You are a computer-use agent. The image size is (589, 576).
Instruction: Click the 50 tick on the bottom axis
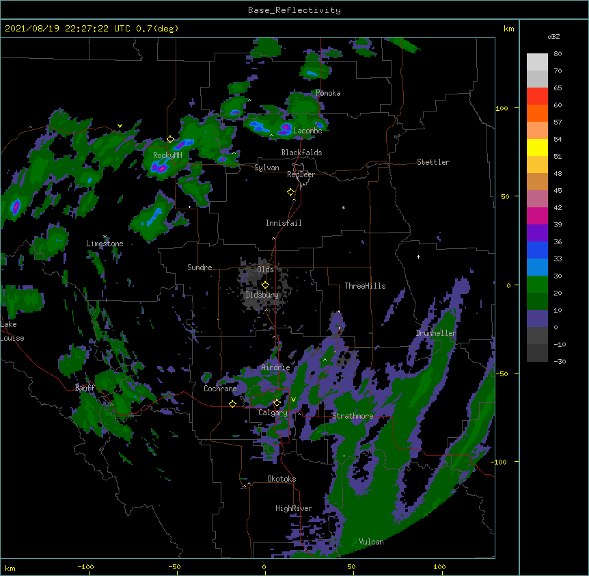352,566
